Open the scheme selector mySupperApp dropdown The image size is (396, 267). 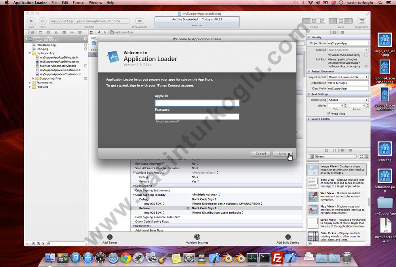point(62,21)
